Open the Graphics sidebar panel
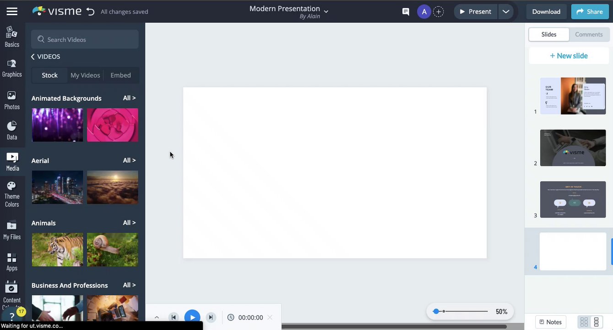613x330 pixels. 12,68
